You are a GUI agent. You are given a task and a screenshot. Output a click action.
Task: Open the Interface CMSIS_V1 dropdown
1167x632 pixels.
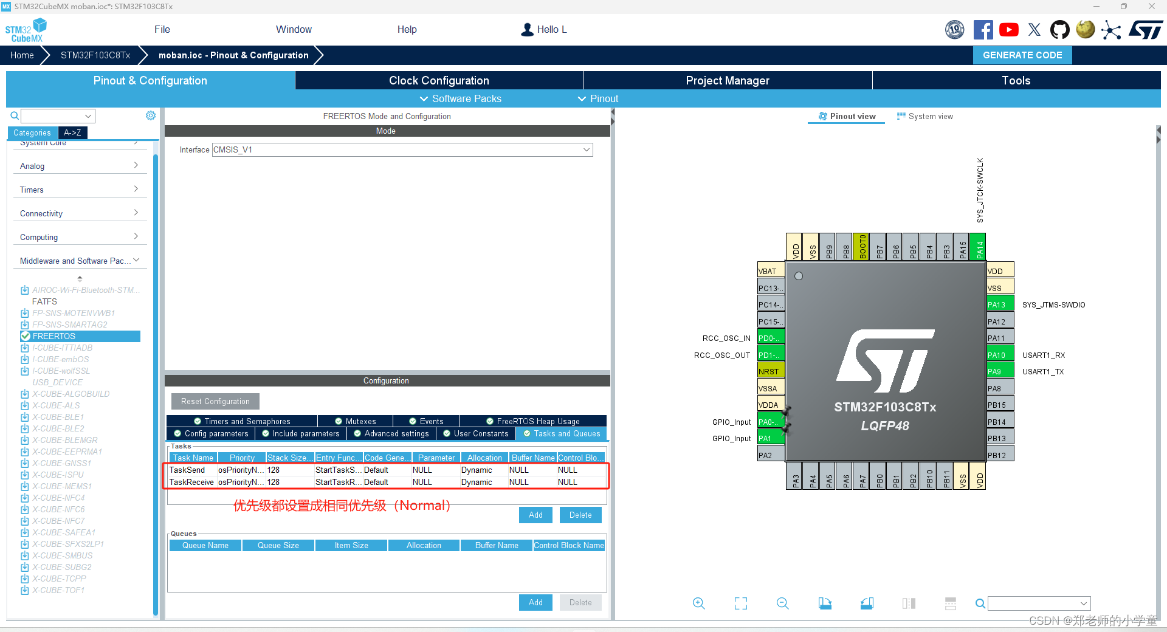point(402,150)
